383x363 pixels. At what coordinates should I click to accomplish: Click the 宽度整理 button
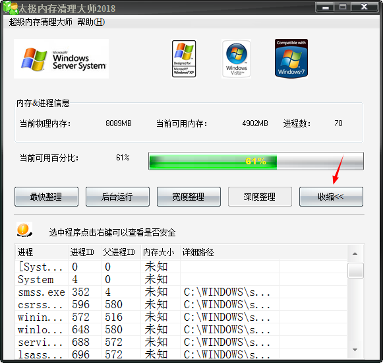189,197
